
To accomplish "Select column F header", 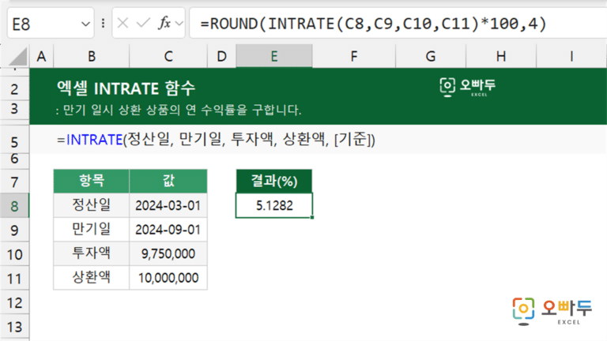I will pos(354,57).
